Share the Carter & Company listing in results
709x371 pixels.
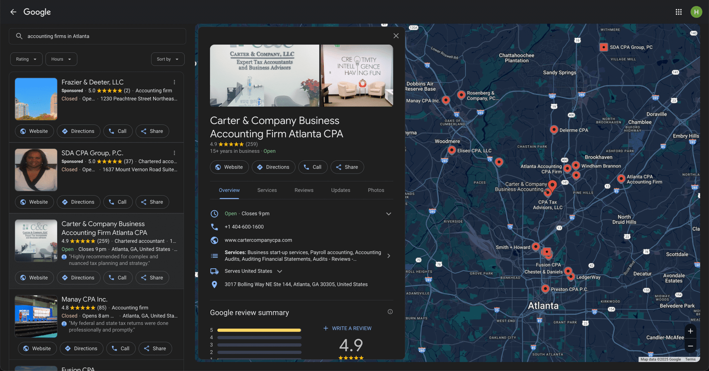click(152, 278)
